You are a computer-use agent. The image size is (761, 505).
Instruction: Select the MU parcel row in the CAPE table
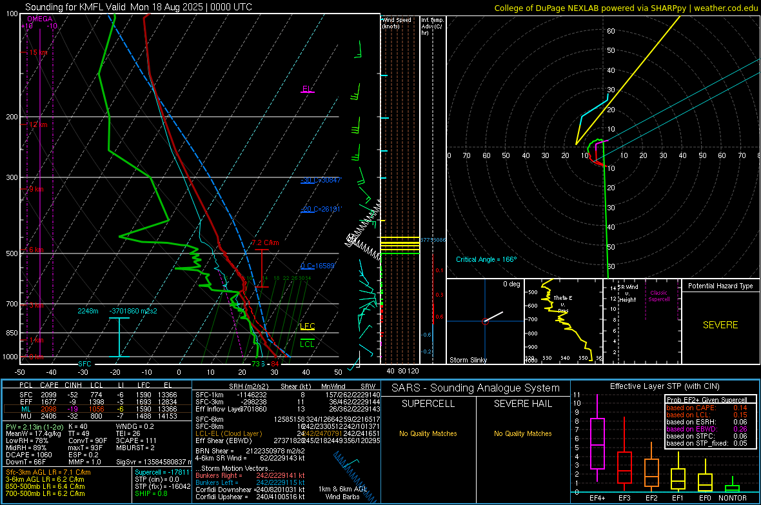point(97,415)
